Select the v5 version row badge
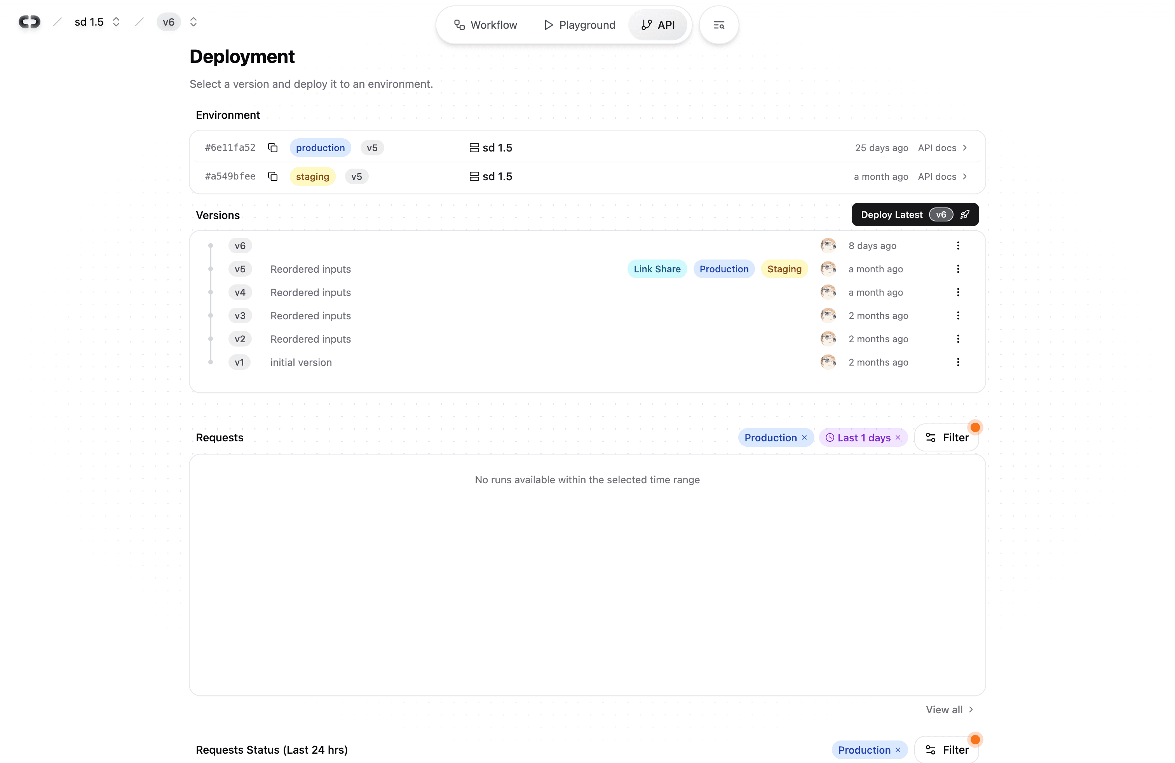The height and width of the screenshot is (763, 1175). click(x=240, y=269)
